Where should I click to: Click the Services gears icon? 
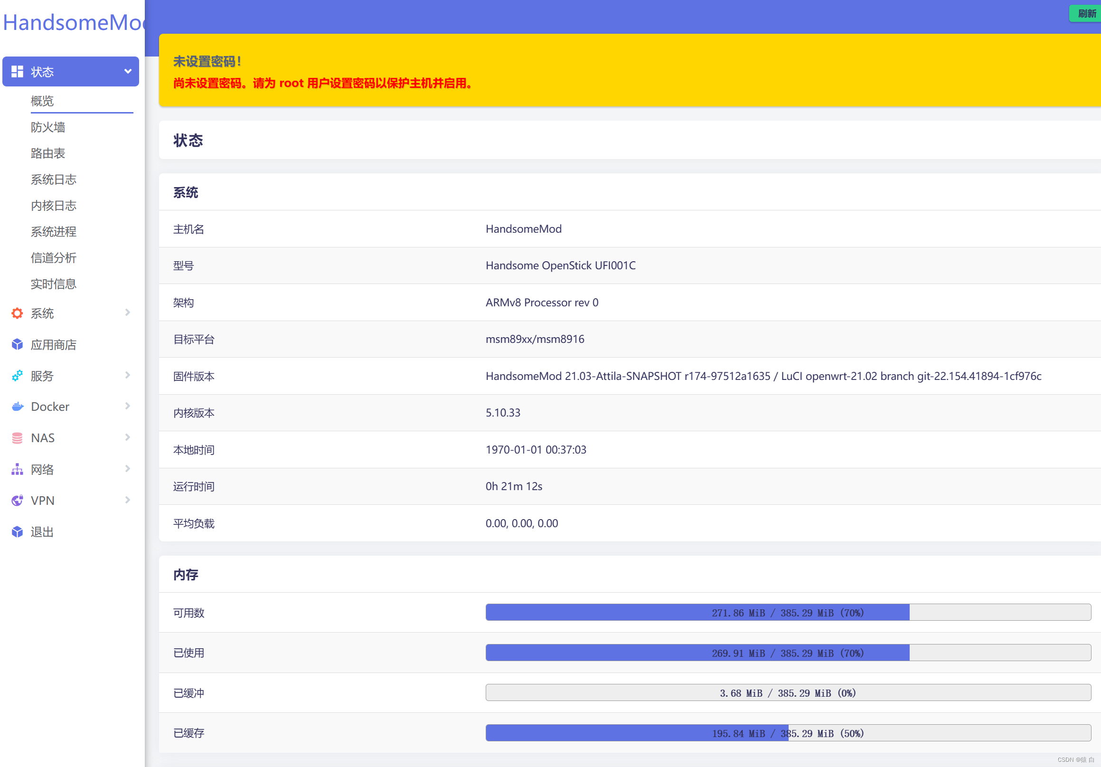[17, 376]
